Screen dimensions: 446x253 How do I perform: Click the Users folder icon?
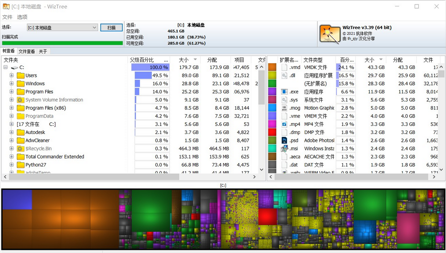pyautogui.click(x=21, y=75)
